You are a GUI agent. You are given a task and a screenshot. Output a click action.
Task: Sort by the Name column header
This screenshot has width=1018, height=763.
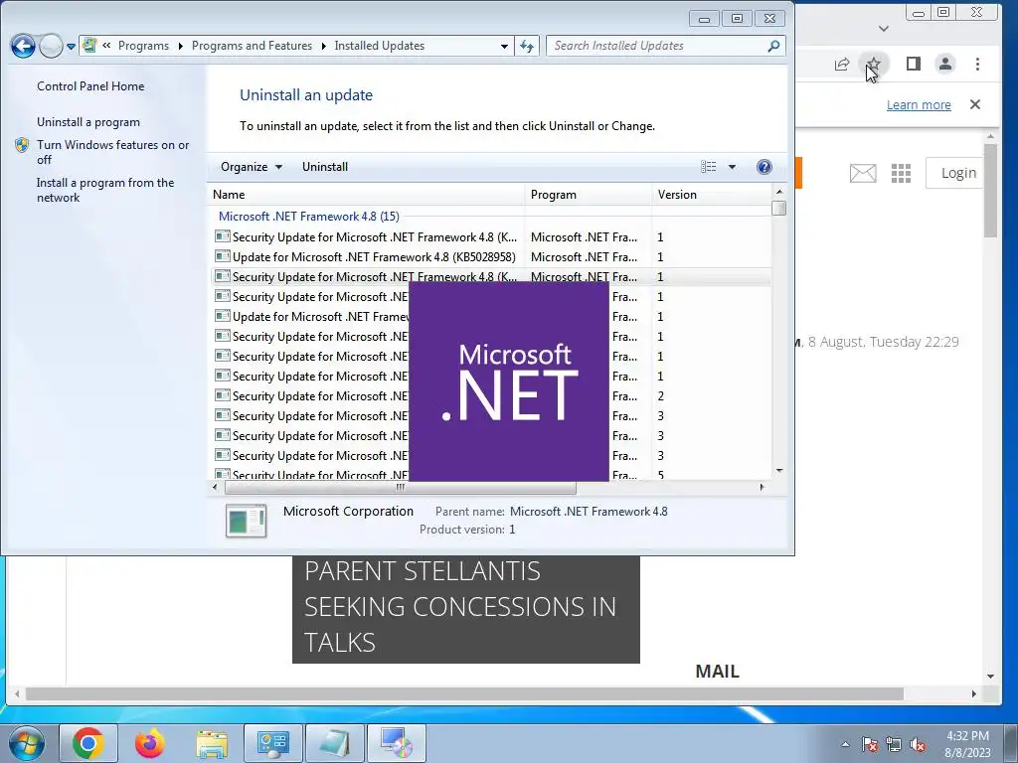pyautogui.click(x=367, y=195)
